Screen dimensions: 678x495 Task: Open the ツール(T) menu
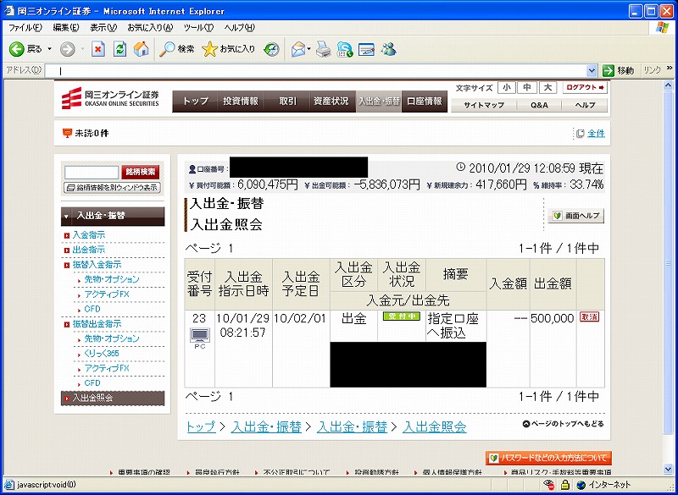197,28
